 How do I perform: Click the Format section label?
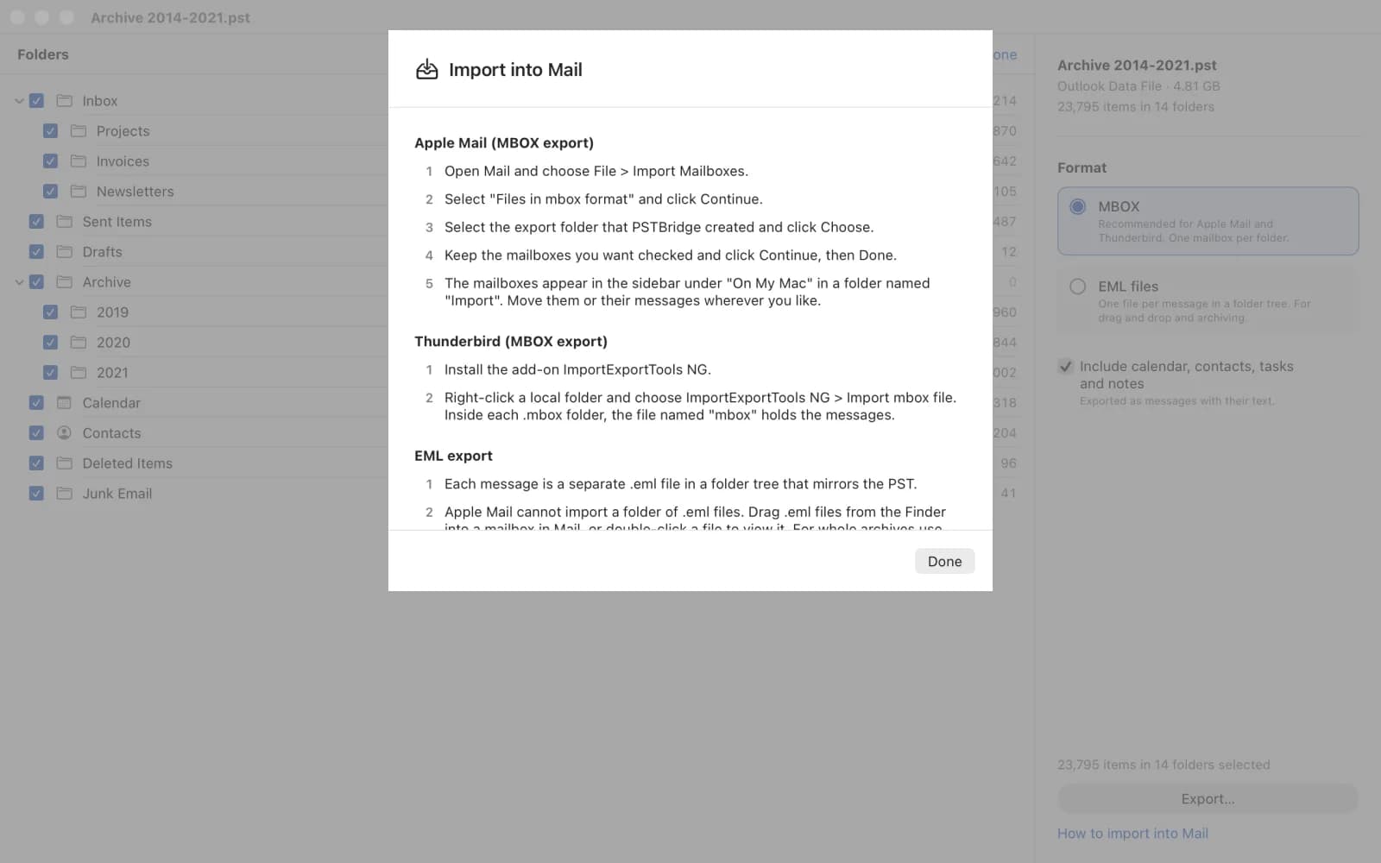(1081, 168)
